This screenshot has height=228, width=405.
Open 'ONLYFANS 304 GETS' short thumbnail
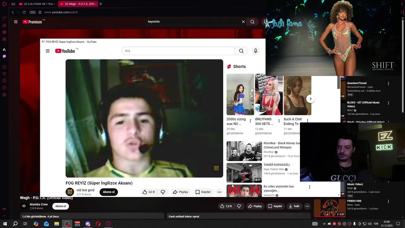(x=269, y=94)
